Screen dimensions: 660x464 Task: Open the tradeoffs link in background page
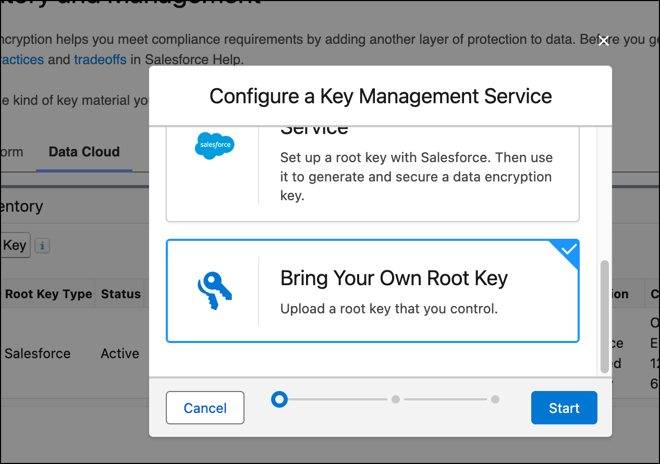click(100, 59)
